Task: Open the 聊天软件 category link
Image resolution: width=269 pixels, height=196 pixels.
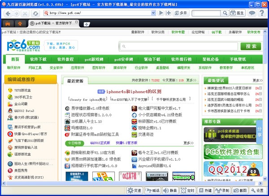Action: pos(14,68)
